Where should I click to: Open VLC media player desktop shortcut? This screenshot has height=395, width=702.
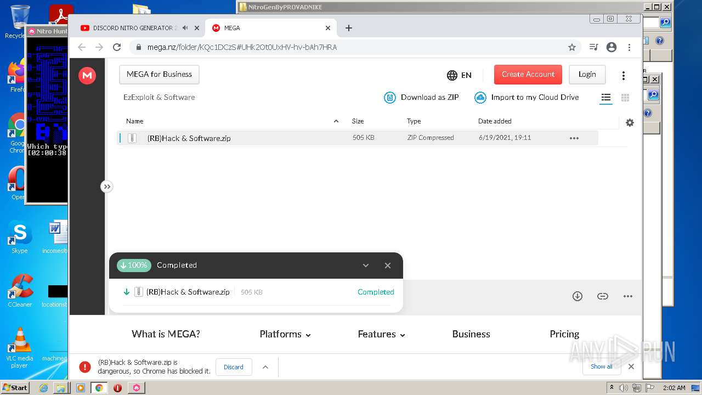(x=20, y=348)
